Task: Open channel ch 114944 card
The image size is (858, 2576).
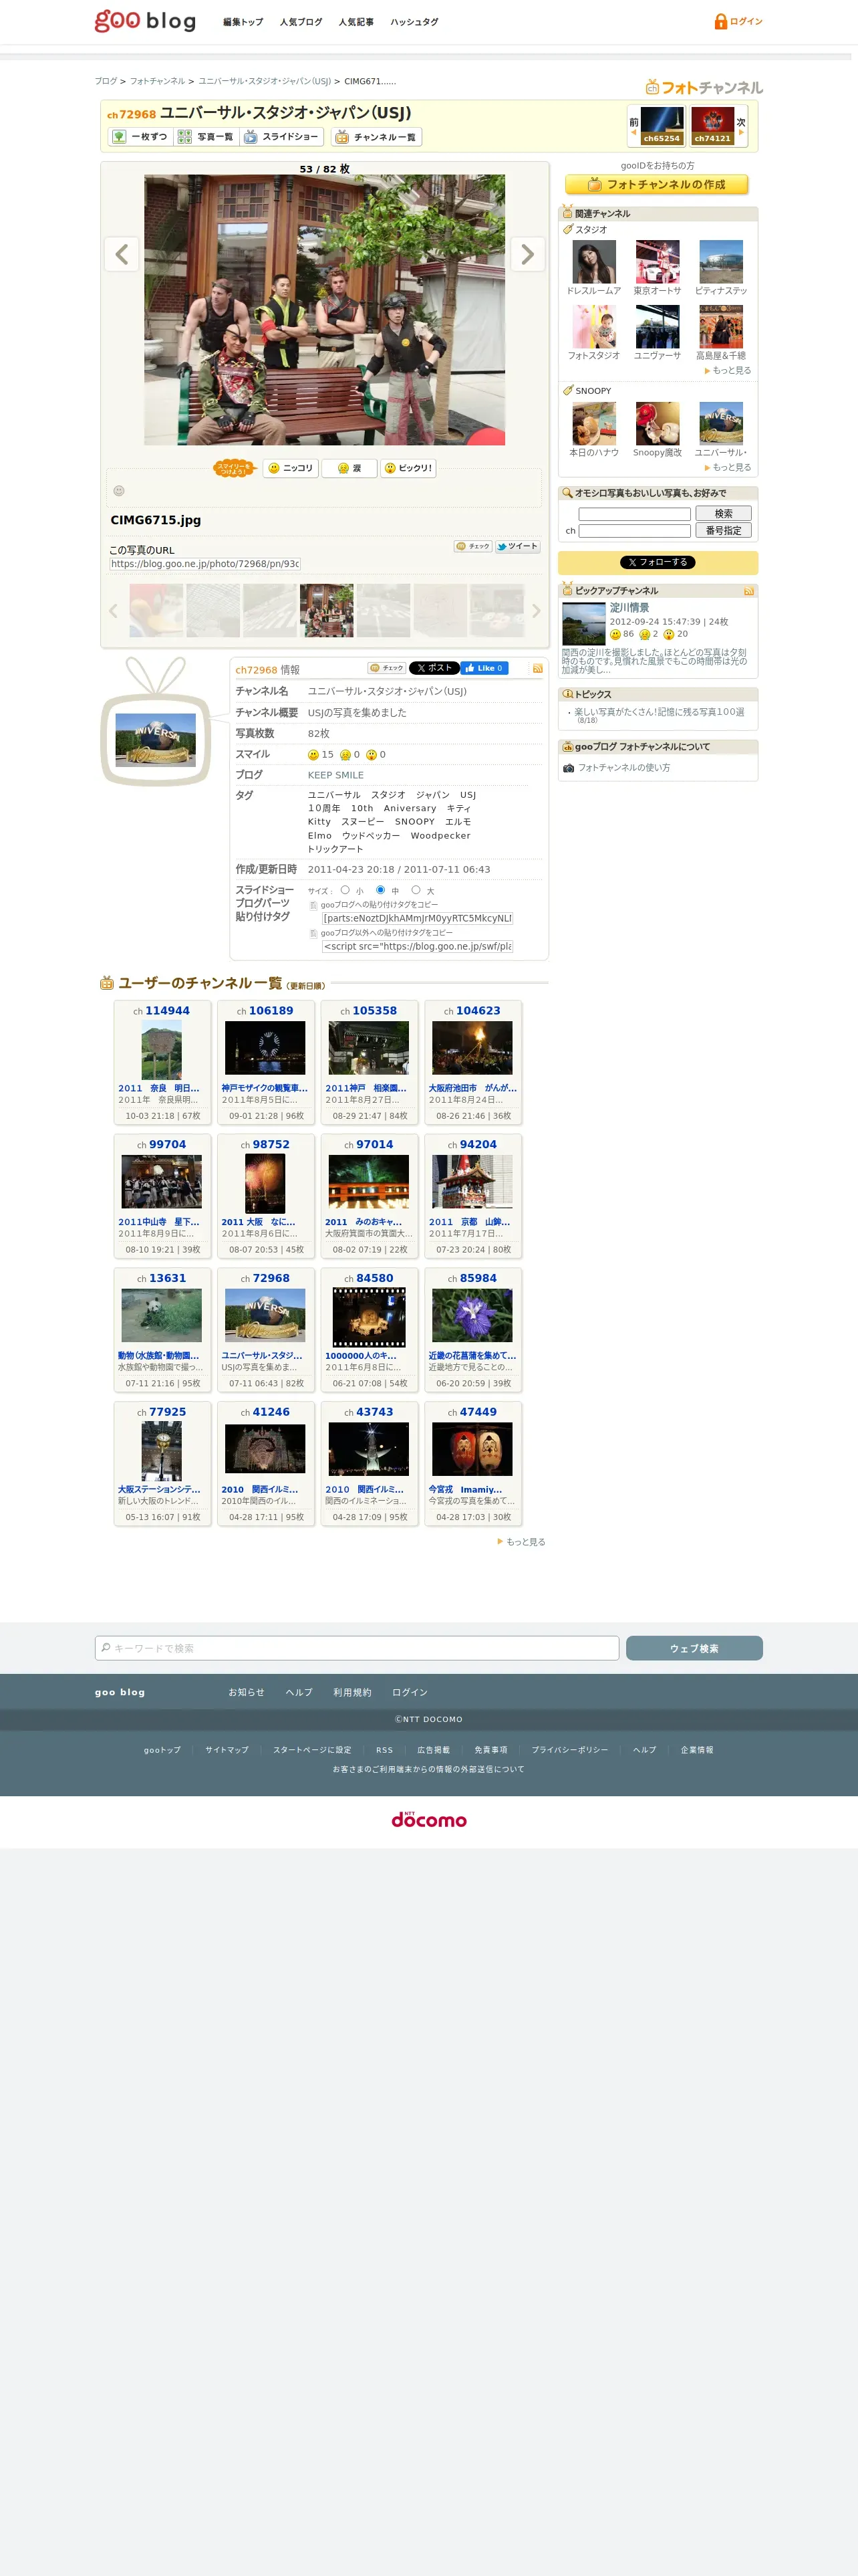Action: pyautogui.click(x=162, y=1062)
